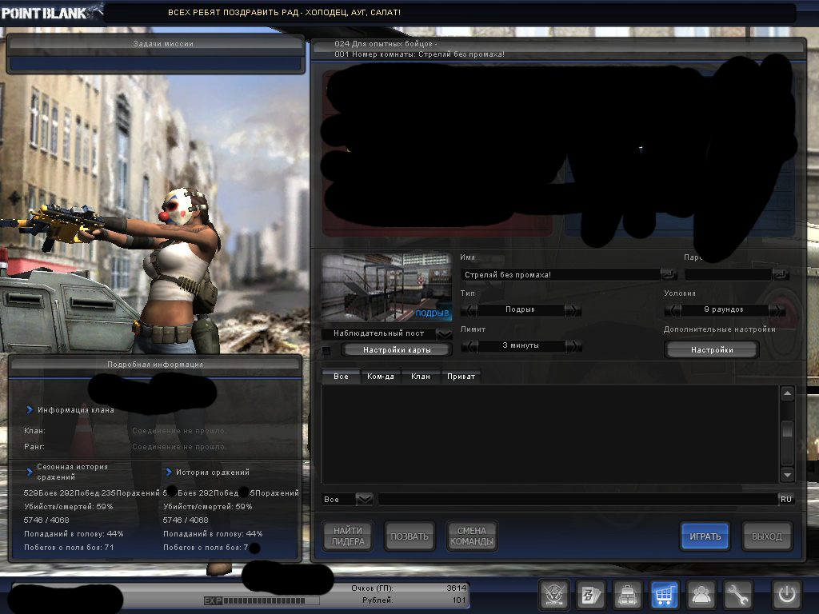This screenshot has height=614, width=819.
Task: Expand the Наблюдательный пост map dropdown
Action: [444, 333]
